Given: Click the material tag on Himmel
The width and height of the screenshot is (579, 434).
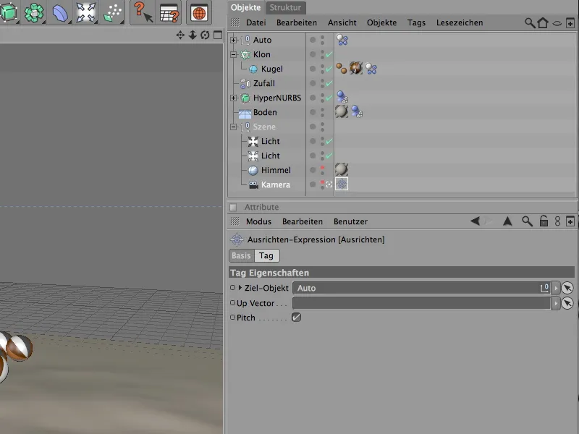Looking at the screenshot, I should 342,170.
